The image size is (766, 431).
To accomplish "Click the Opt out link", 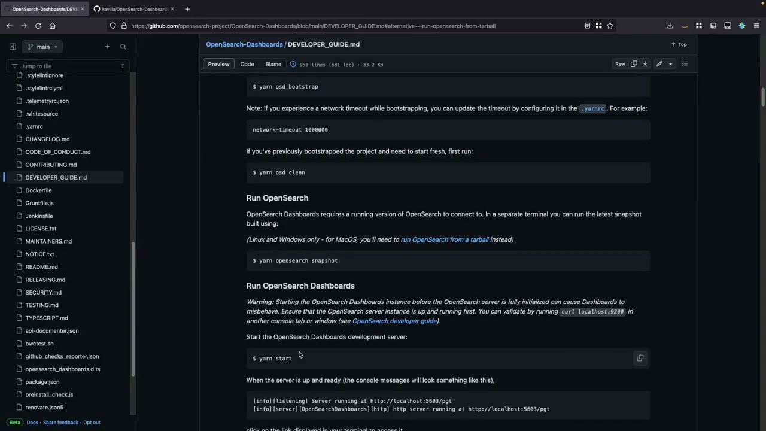I will click(x=92, y=423).
